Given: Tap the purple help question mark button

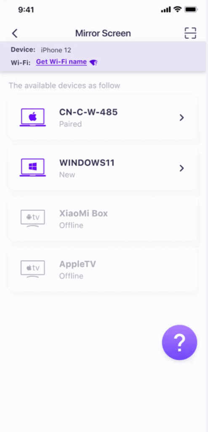Looking at the screenshot, I should point(179,343).
